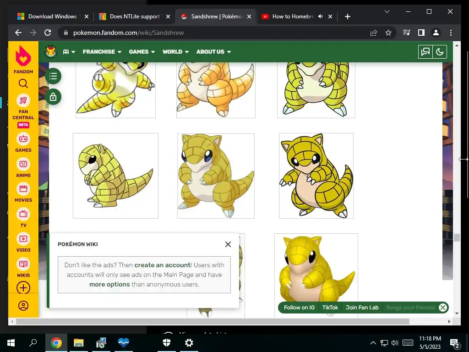Open Fandom search magnifier in sidebar

click(23, 83)
